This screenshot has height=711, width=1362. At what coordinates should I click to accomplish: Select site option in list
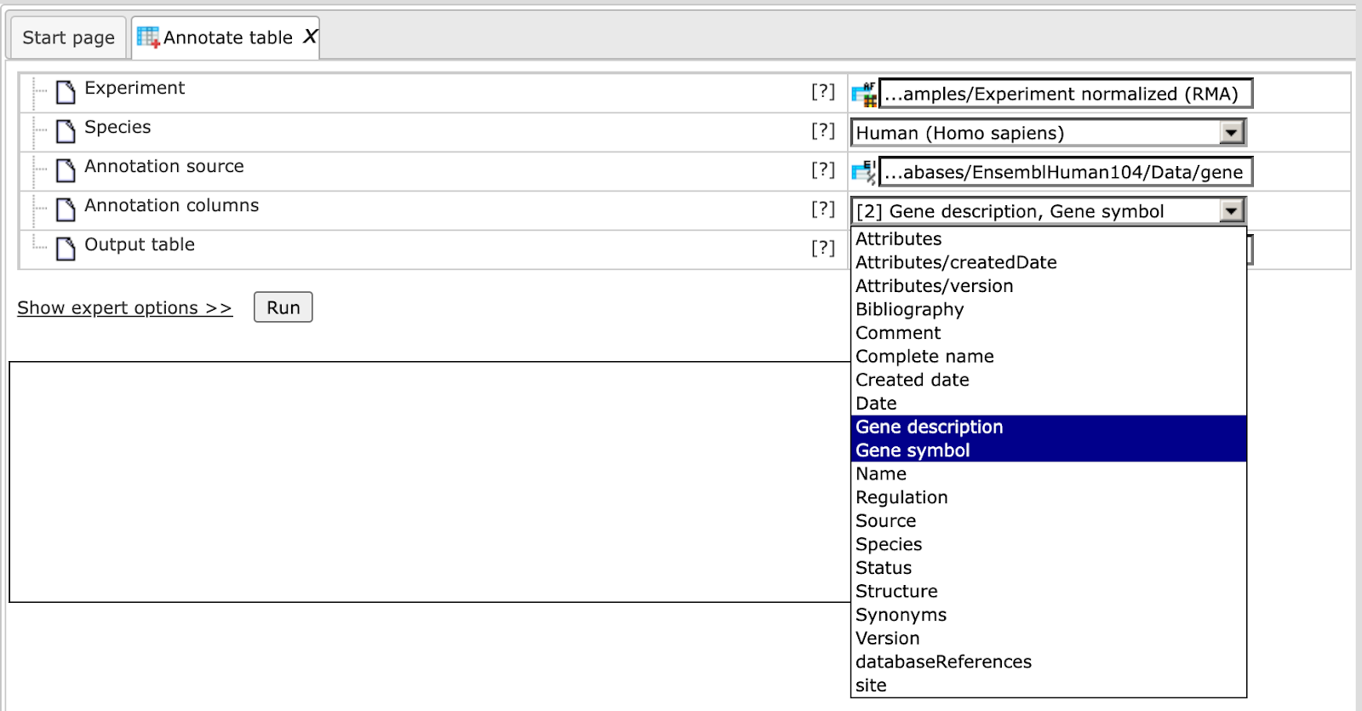pyautogui.click(x=1049, y=685)
